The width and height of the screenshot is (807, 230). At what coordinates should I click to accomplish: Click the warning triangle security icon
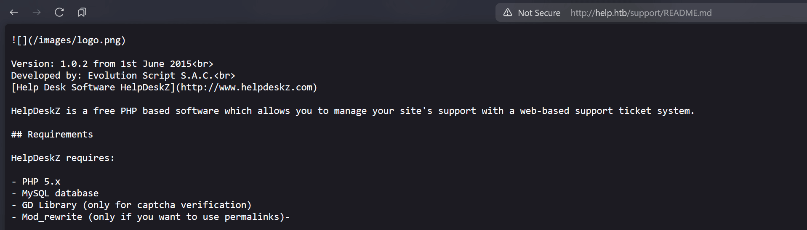[x=508, y=13]
